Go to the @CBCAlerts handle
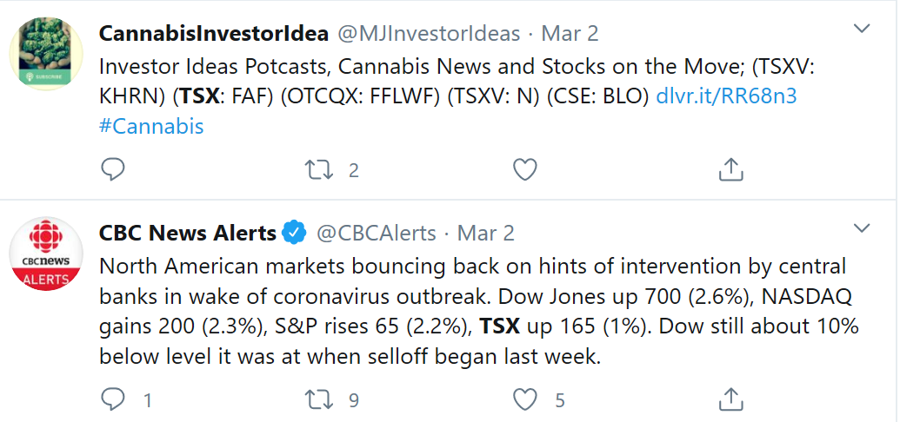This screenshot has height=422, width=900. tap(376, 234)
